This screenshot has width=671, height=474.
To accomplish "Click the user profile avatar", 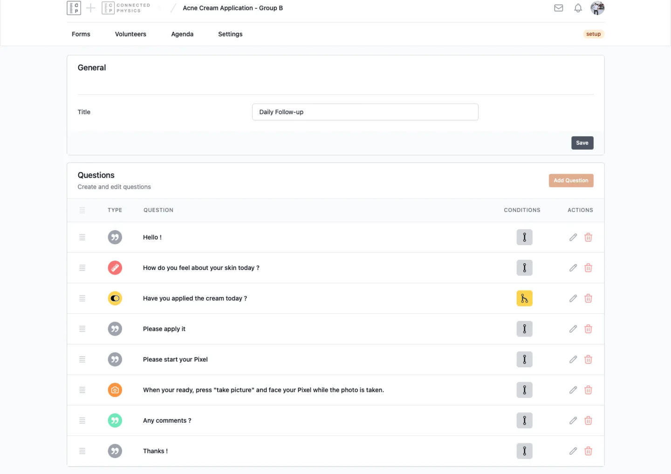I will coord(597,8).
